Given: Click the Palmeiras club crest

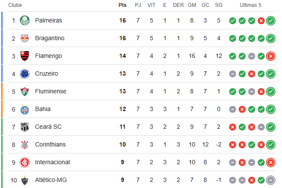Looking at the screenshot, I should pos(25,20).
